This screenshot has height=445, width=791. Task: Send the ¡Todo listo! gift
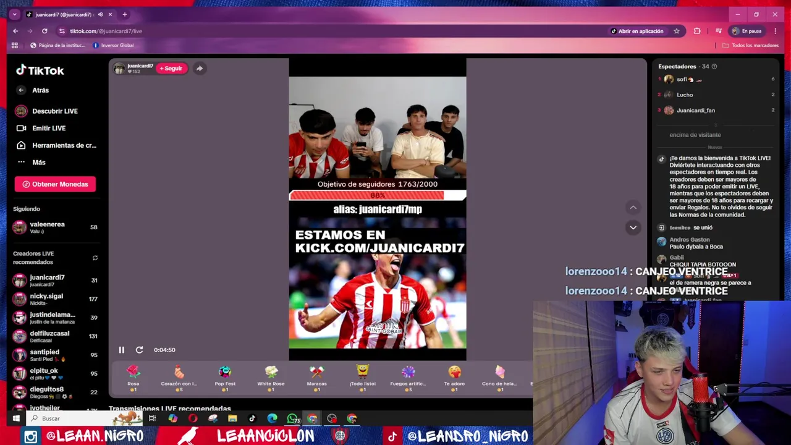pos(362,378)
